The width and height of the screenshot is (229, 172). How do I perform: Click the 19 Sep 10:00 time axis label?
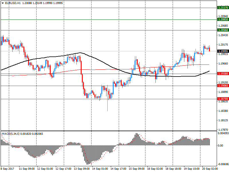(x=192, y=169)
